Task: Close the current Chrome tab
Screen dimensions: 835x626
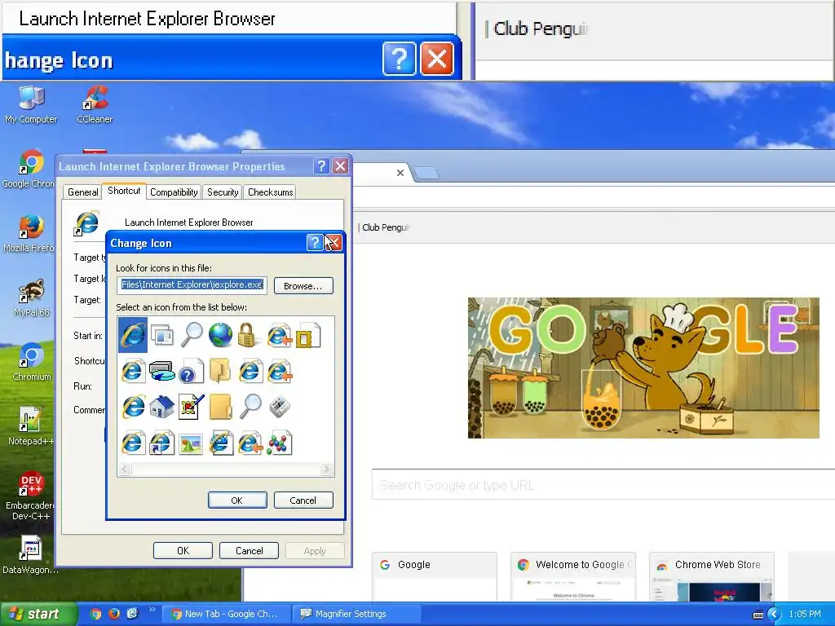Action: [x=400, y=173]
